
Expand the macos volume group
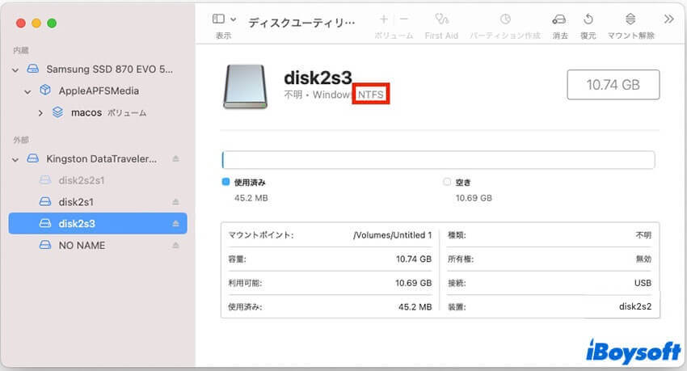click(40, 113)
